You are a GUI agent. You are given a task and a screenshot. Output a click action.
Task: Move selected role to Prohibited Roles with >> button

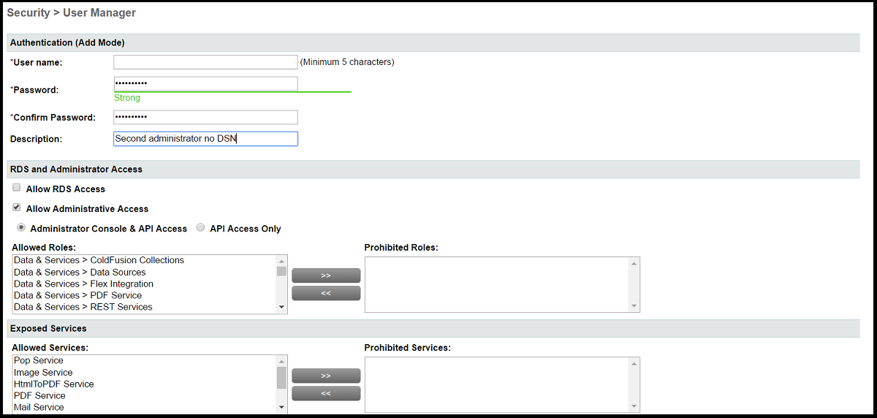(326, 275)
